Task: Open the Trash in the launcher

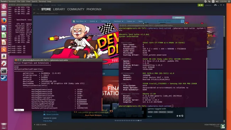Action: click(4, 126)
